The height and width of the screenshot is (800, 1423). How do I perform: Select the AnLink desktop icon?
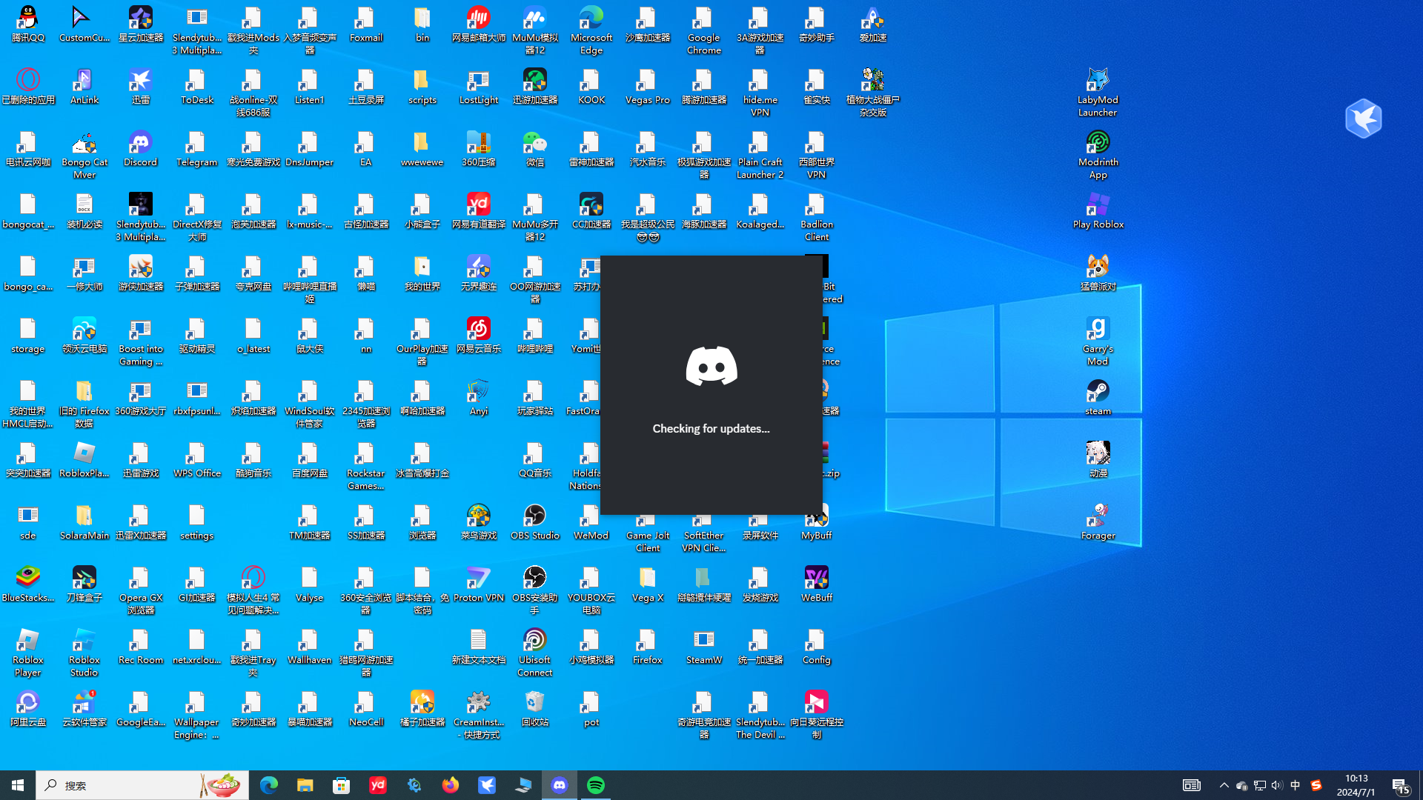[x=84, y=86]
